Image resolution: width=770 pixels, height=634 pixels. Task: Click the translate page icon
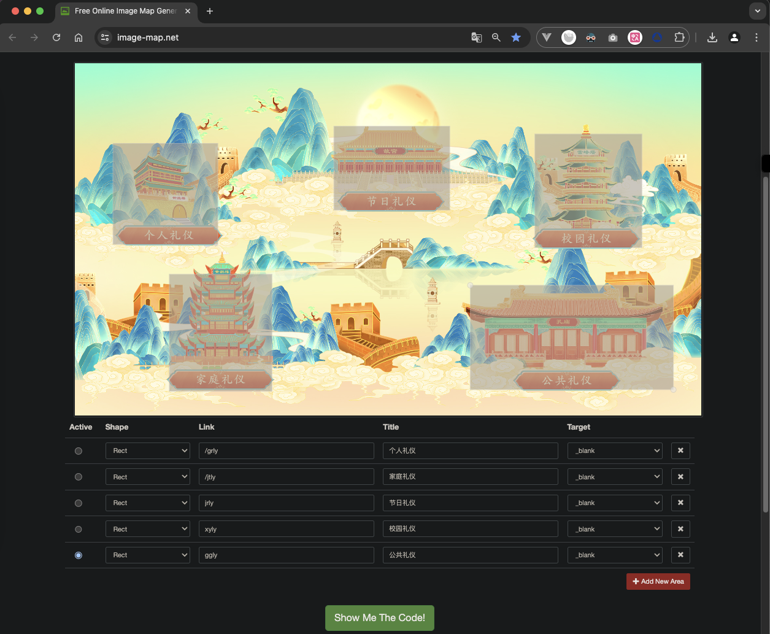pyautogui.click(x=476, y=37)
